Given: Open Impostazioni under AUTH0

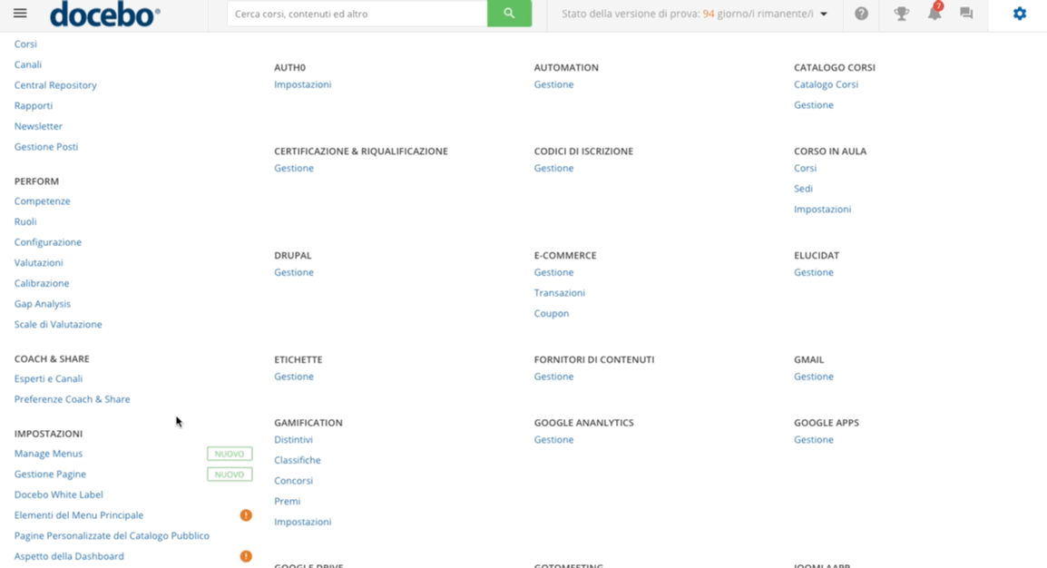Looking at the screenshot, I should point(302,84).
